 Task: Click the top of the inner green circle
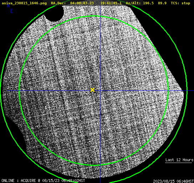(94, 16)
